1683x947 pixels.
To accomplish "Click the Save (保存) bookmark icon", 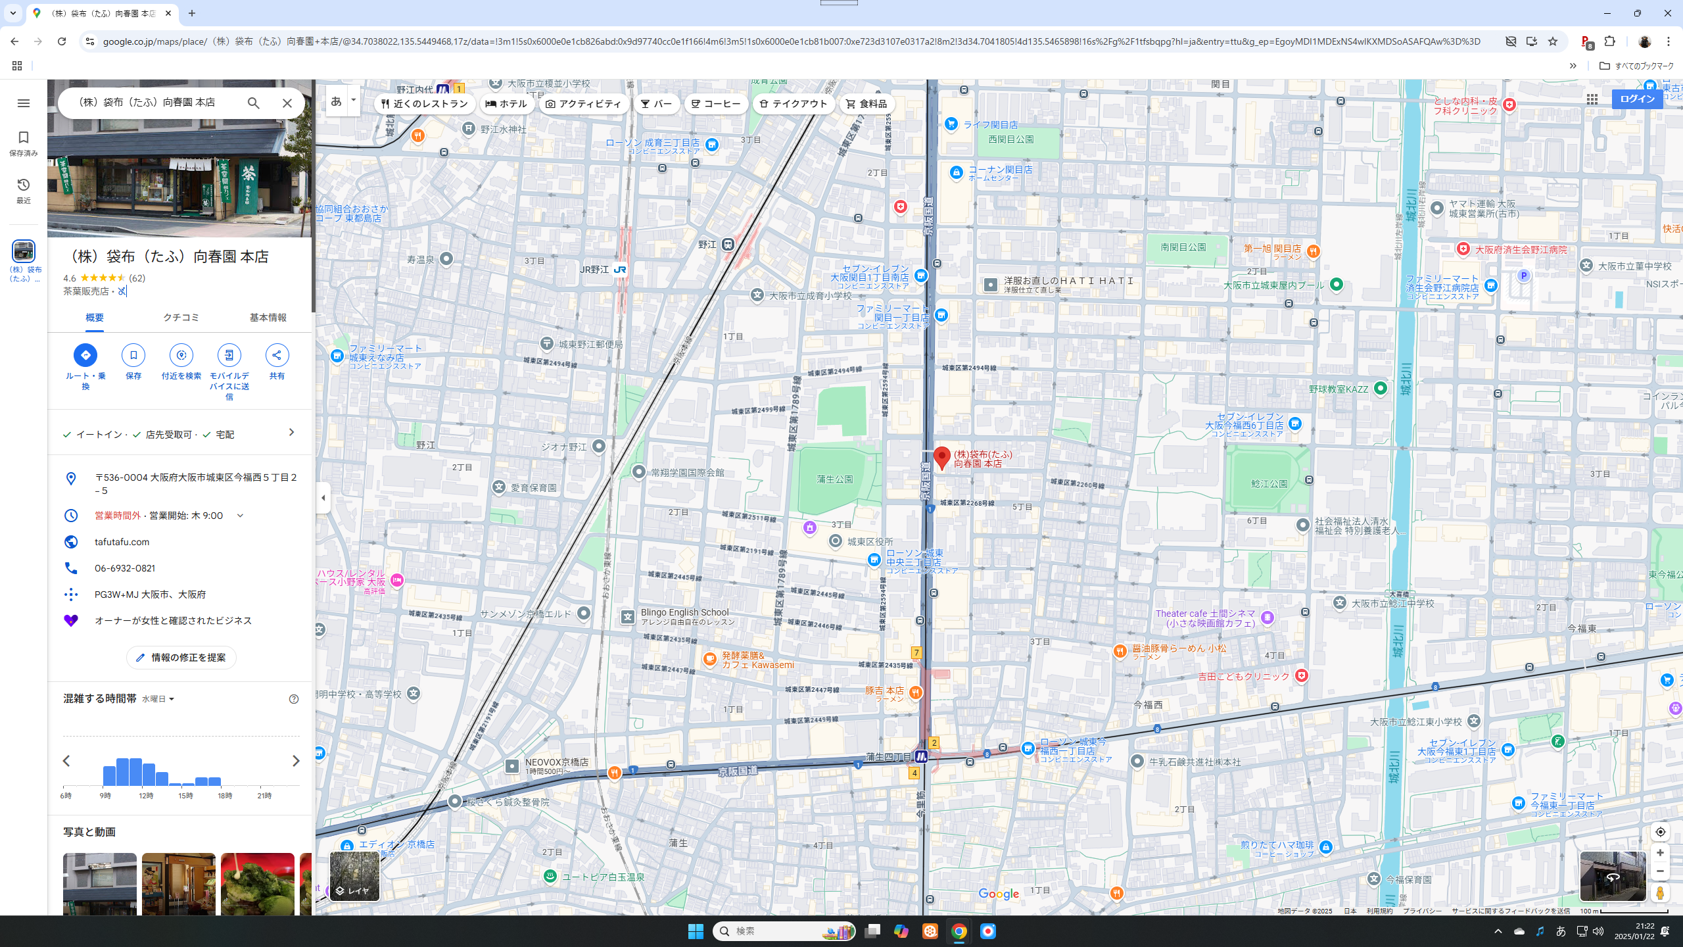I will [133, 355].
